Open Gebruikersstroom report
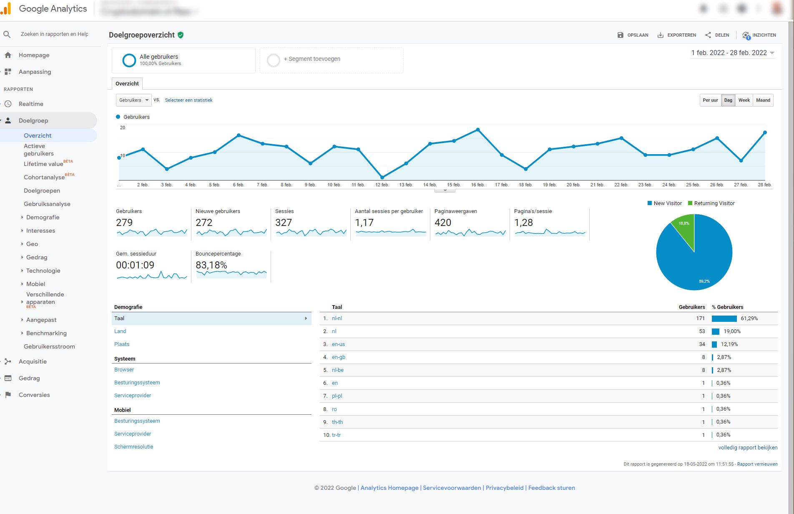This screenshot has width=794, height=514. (49, 346)
